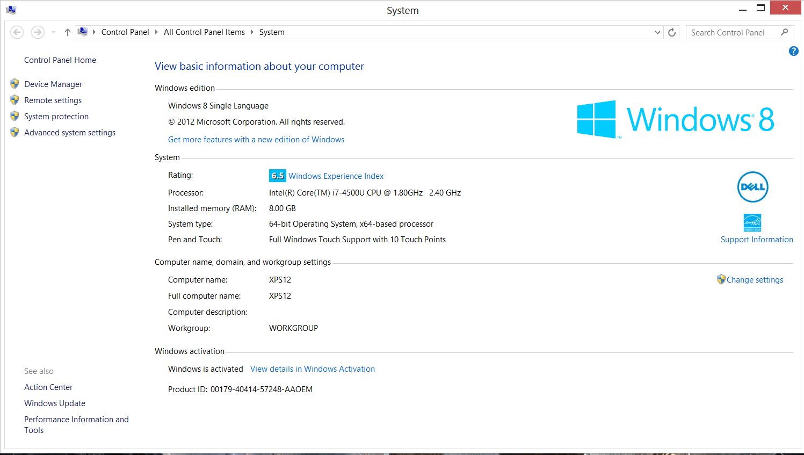Open Help with the question mark icon
The width and height of the screenshot is (804, 455).
tap(793, 51)
